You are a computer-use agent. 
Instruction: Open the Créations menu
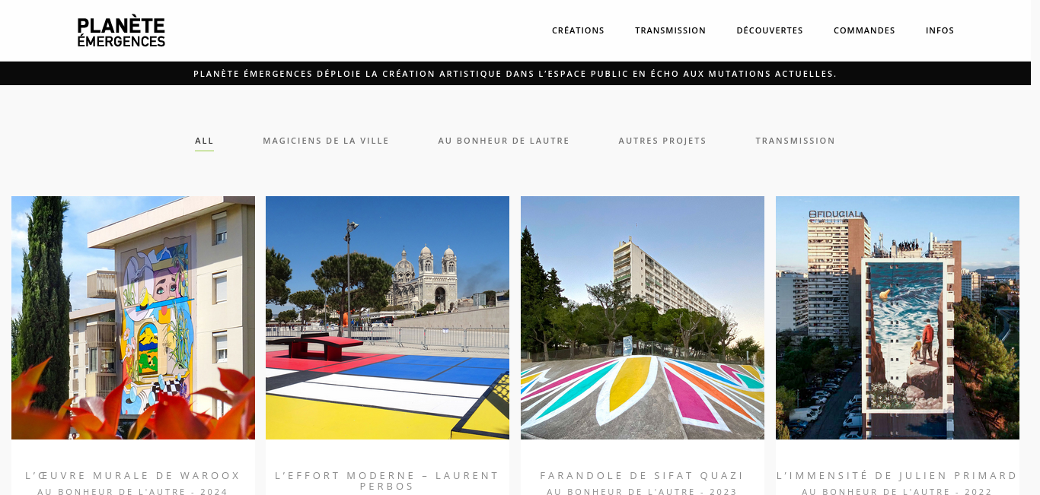(578, 30)
